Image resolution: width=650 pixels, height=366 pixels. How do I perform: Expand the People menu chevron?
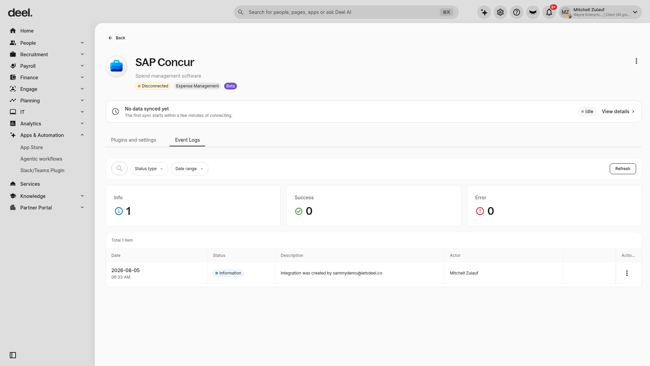pos(82,43)
